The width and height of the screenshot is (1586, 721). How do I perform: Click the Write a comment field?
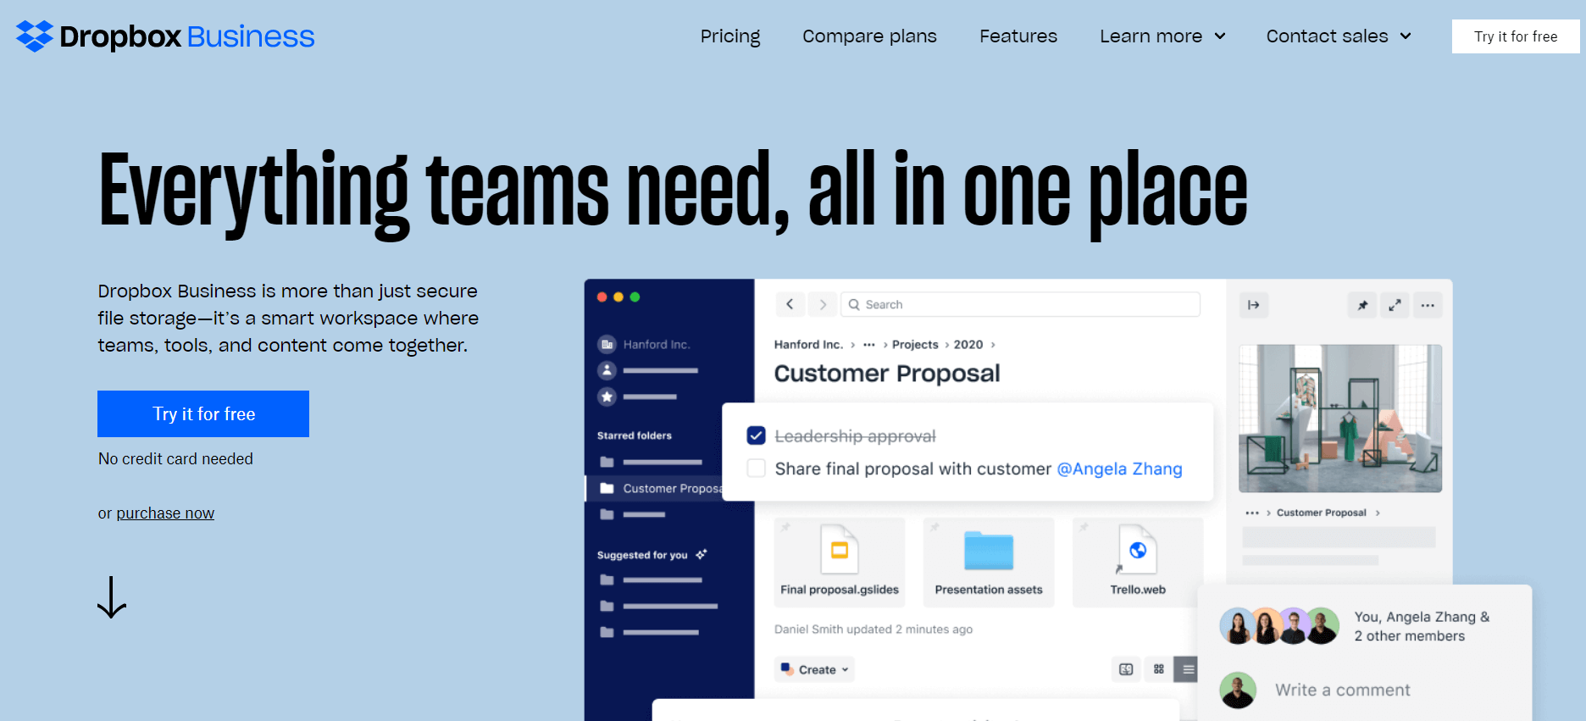click(1342, 690)
